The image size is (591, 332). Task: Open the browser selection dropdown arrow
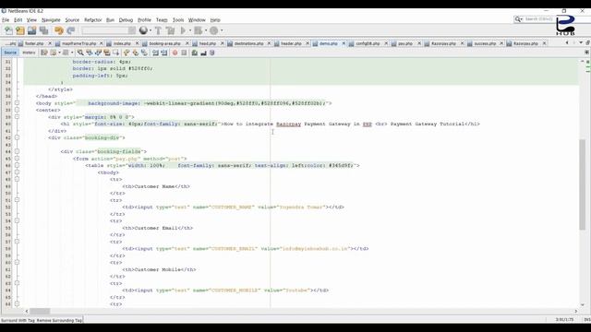tap(151, 30)
